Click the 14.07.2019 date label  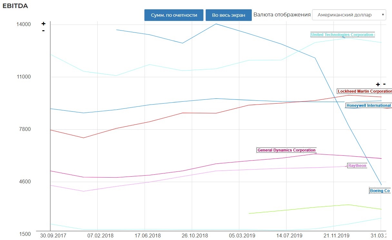click(x=289, y=235)
